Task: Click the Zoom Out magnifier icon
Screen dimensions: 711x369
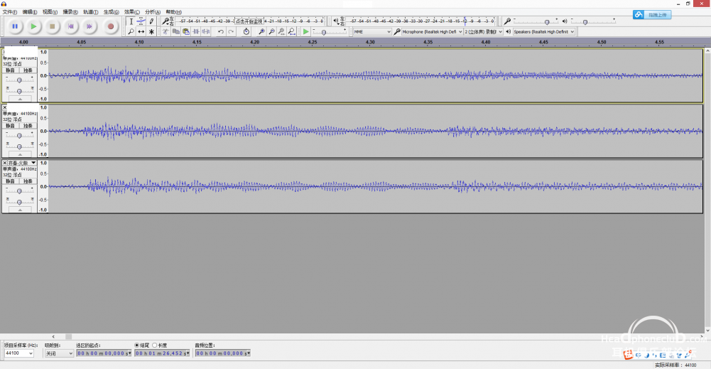Action: (271, 32)
